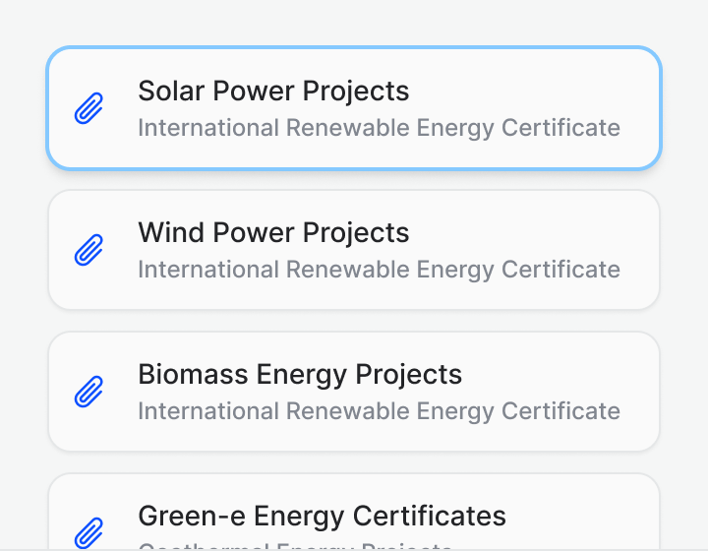Click empty space right of Wind Power Projects title
This screenshot has height=551, width=708.
point(531,233)
